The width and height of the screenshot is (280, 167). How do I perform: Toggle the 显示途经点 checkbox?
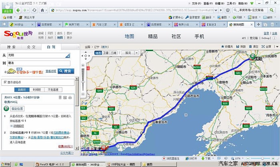(5, 82)
